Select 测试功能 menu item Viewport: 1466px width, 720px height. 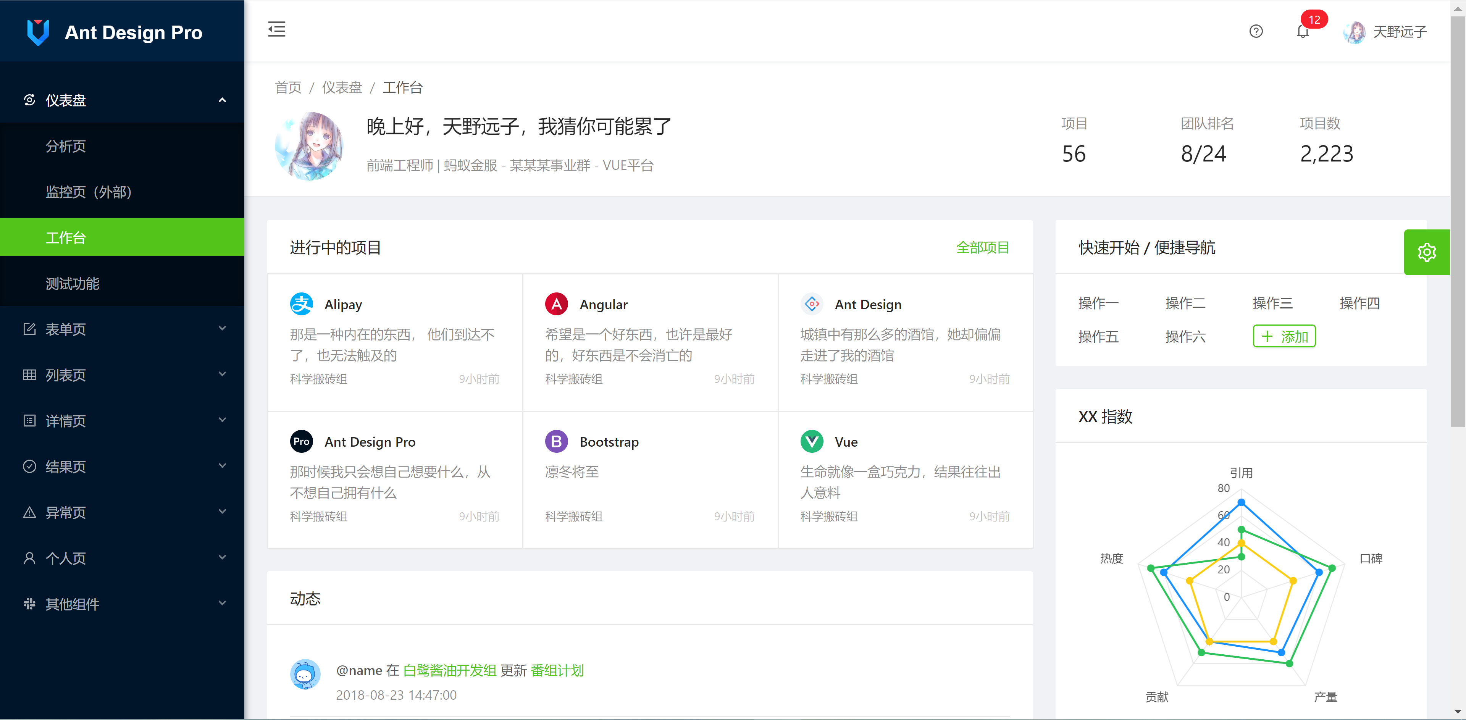(72, 283)
